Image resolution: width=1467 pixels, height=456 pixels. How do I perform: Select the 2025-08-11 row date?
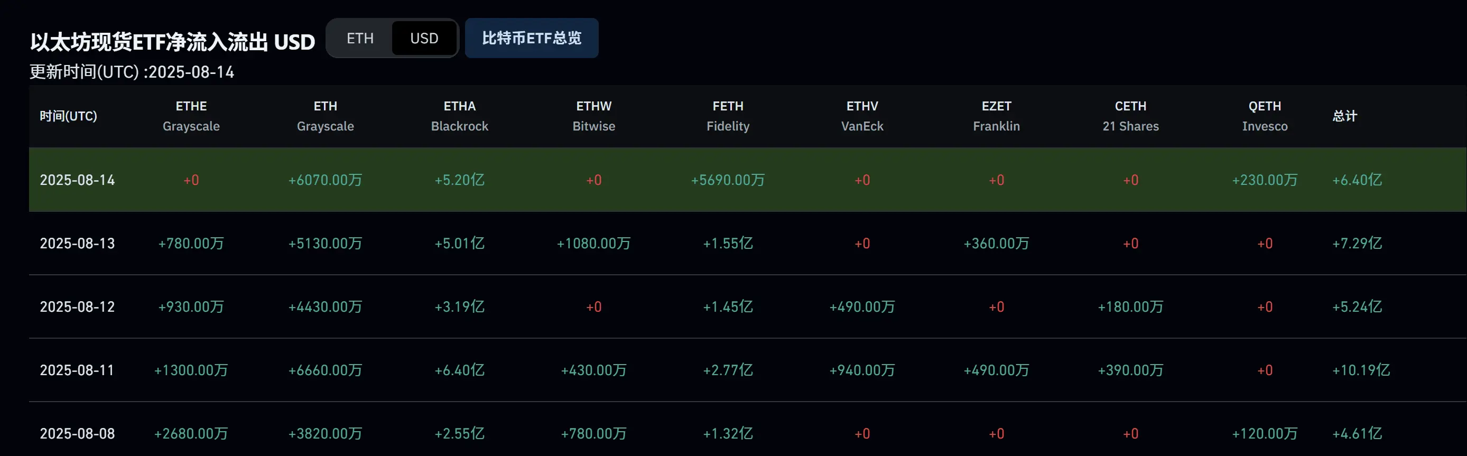(77, 370)
